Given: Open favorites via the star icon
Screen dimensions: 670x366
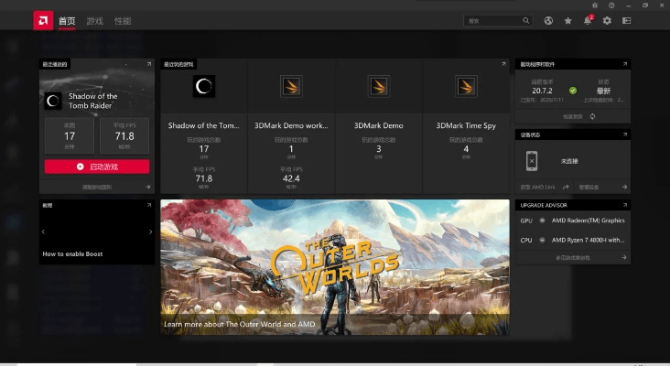Looking at the screenshot, I should click(567, 20).
